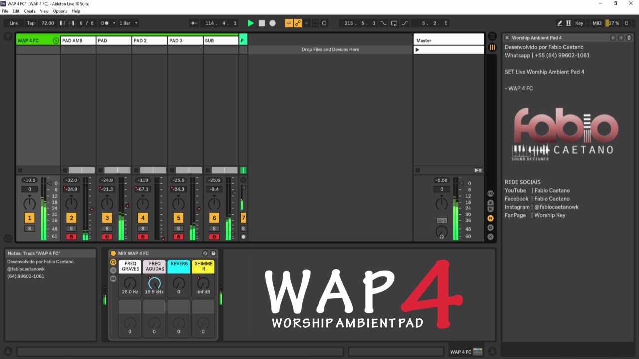Viewport: 639px width, 359px height.
Task: Toggle the Loop switch in transport
Action: coord(394,23)
